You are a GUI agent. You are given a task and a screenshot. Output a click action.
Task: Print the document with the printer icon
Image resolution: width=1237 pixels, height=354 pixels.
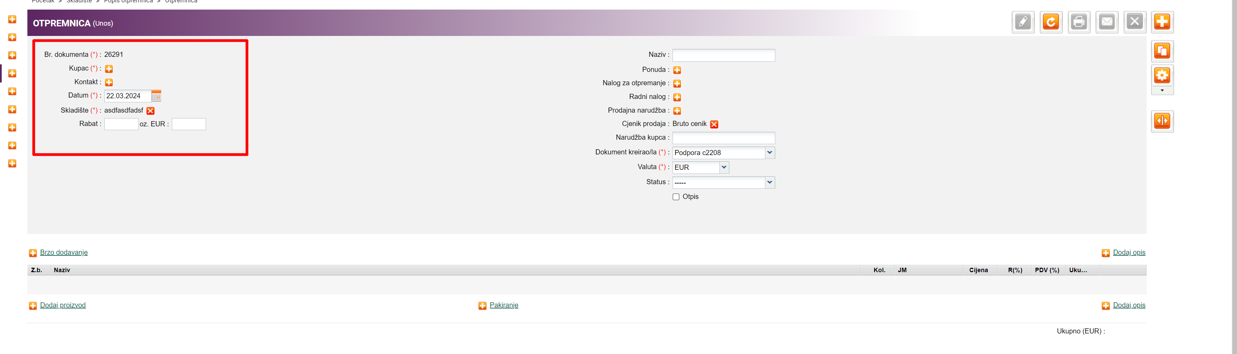pyautogui.click(x=1079, y=22)
